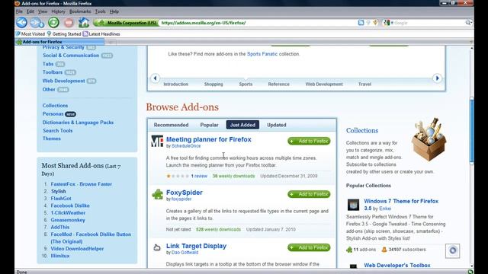Open the Getting Started bookmark
Screen dimensions: 488x274
(x=64, y=33)
